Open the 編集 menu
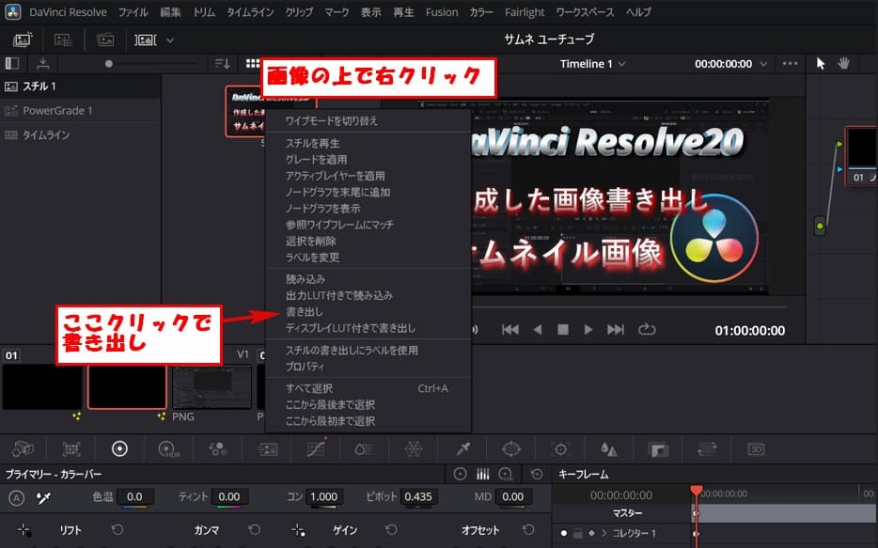This screenshot has height=548, width=878. click(x=170, y=12)
